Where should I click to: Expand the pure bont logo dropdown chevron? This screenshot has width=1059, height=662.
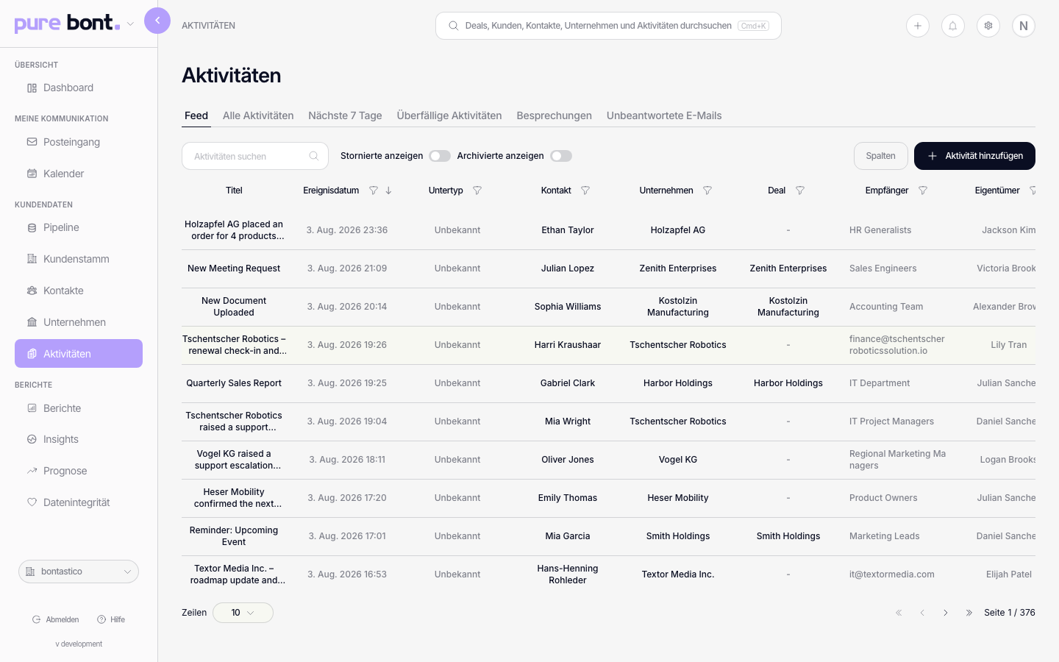(x=130, y=24)
